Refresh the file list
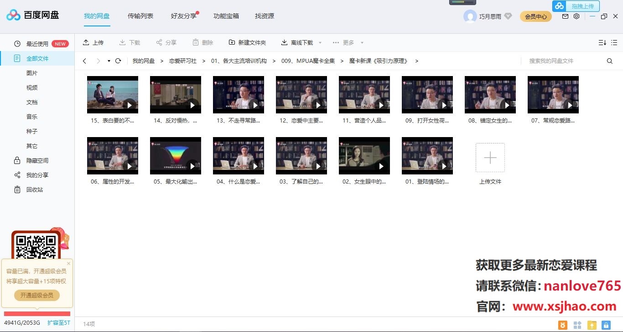623x332 pixels. tap(118, 61)
